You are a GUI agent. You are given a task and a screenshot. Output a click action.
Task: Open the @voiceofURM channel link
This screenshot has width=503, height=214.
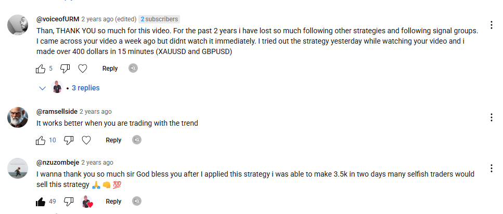58,19
